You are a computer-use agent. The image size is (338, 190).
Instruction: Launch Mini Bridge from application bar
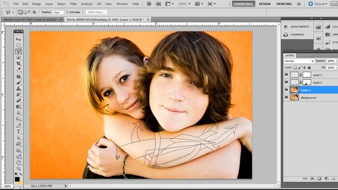point(158,4)
